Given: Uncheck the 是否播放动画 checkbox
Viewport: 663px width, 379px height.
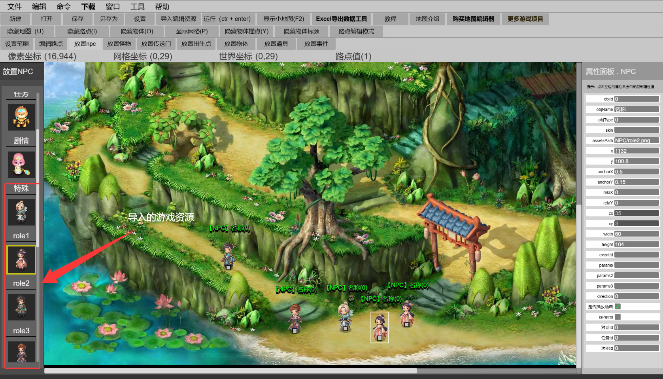Looking at the screenshot, I should click(x=618, y=307).
